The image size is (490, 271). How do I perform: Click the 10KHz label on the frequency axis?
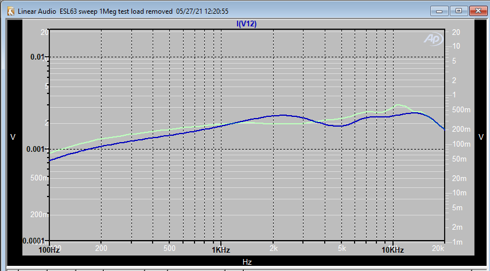(392, 250)
